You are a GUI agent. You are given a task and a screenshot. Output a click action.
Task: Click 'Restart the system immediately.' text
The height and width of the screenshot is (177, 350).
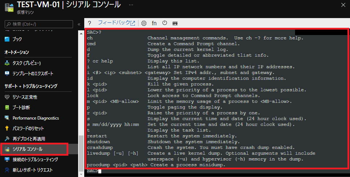(192, 136)
